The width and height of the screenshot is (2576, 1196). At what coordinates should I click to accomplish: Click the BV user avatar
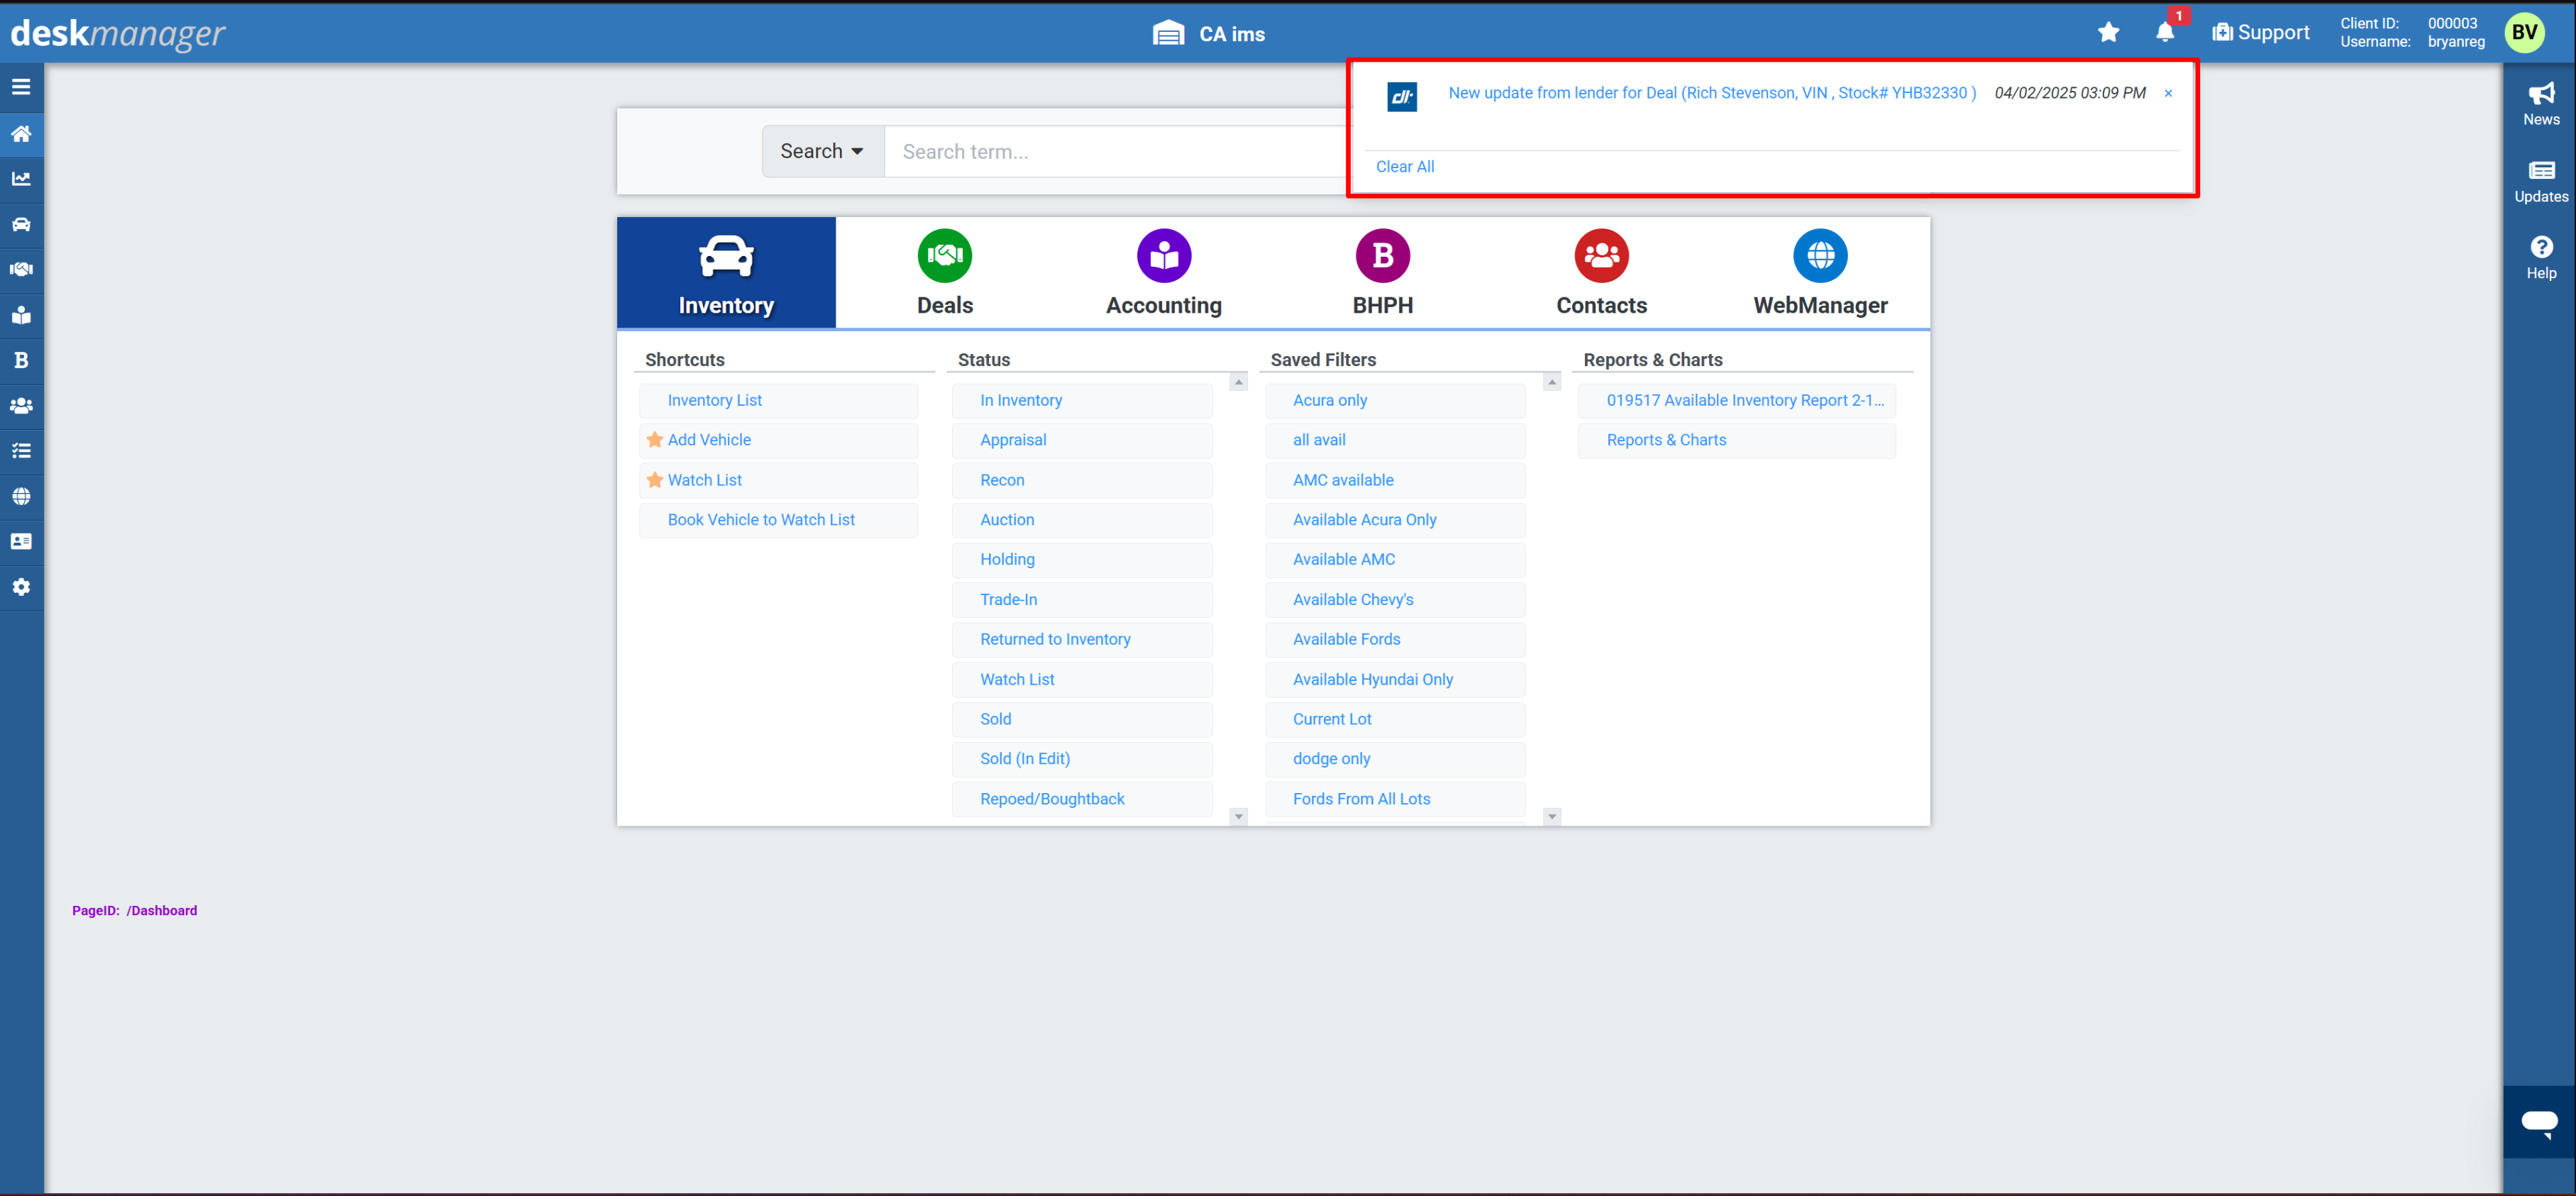tap(2524, 33)
